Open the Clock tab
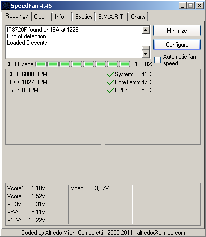 click(41, 17)
